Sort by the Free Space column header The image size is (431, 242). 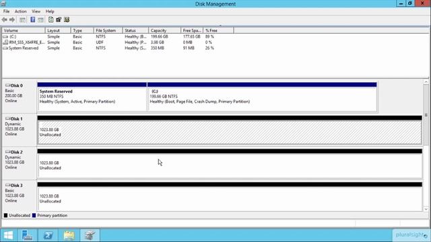[x=192, y=30]
